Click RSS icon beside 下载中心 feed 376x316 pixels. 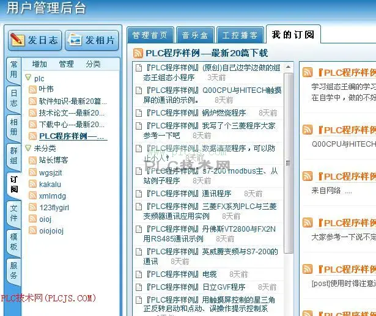32,125
